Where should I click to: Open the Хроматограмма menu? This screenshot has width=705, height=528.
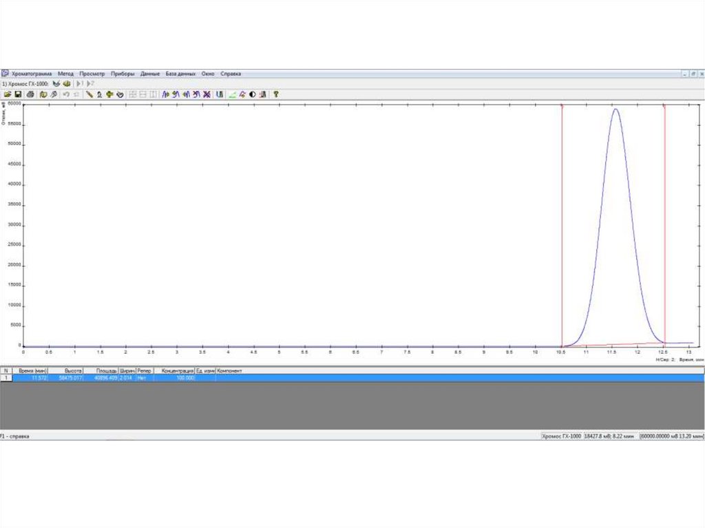click(x=32, y=74)
